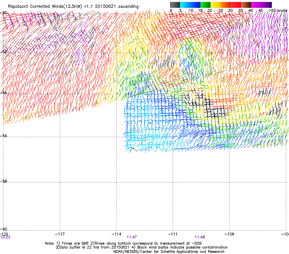Click the legend tick label '25'

point(221,10)
